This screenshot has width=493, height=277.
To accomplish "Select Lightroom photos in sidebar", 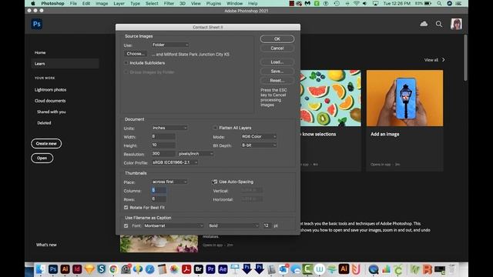I will [x=50, y=89].
